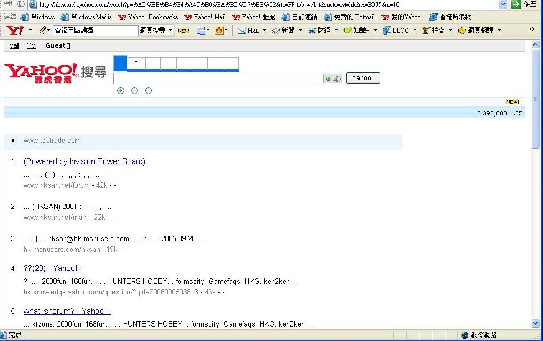Open Yahoo! 雅虎 favorites link

pyautogui.click(x=254, y=17)
